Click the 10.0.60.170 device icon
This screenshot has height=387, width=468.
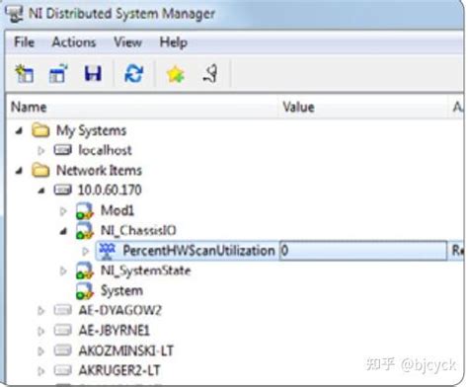pos(62,190)
